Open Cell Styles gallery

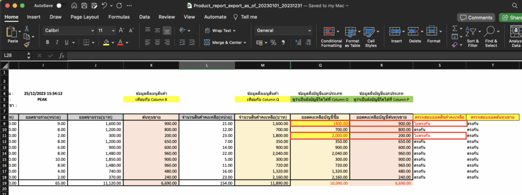click(371, 37)
